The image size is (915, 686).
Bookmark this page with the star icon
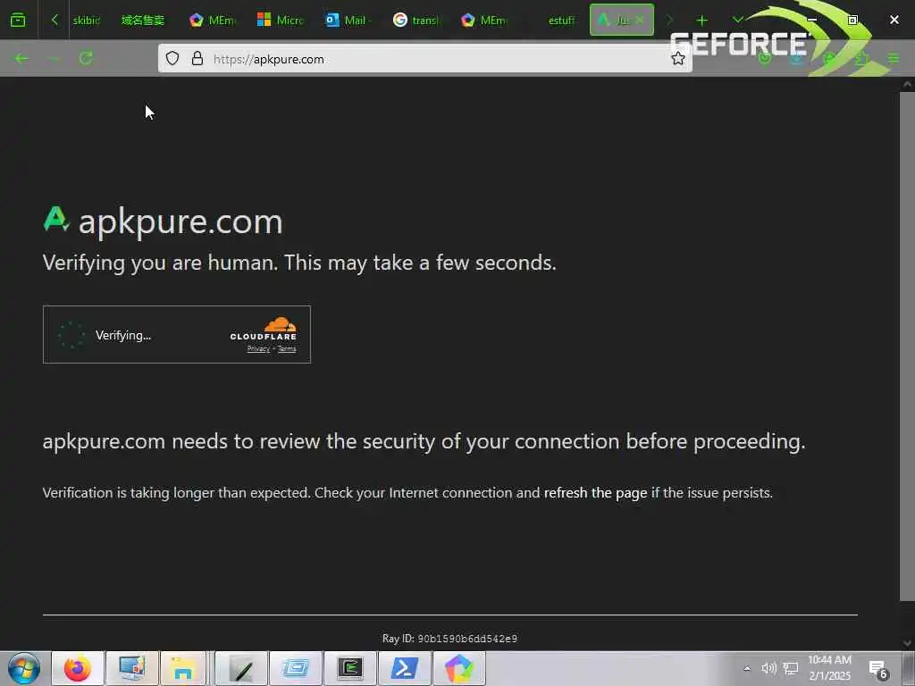tap(677, 58)
